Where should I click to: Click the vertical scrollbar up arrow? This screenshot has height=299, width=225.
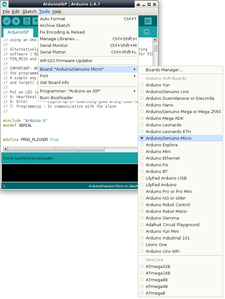(x=155, y=40)
